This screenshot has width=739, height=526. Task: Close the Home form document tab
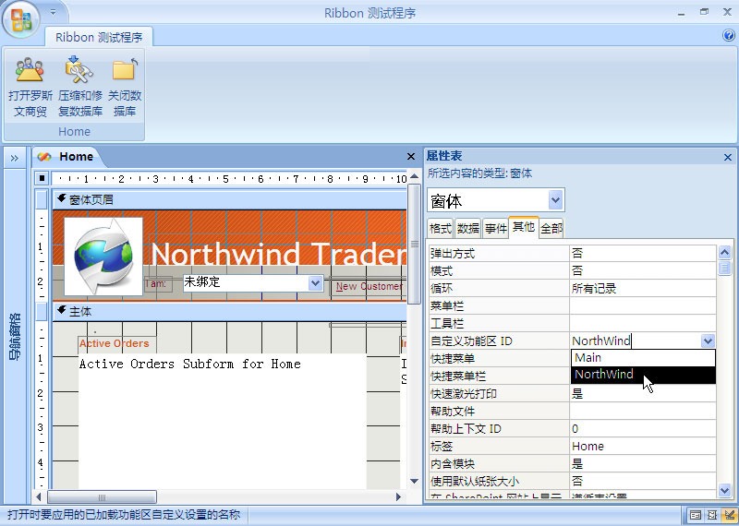tap(410, 156)
